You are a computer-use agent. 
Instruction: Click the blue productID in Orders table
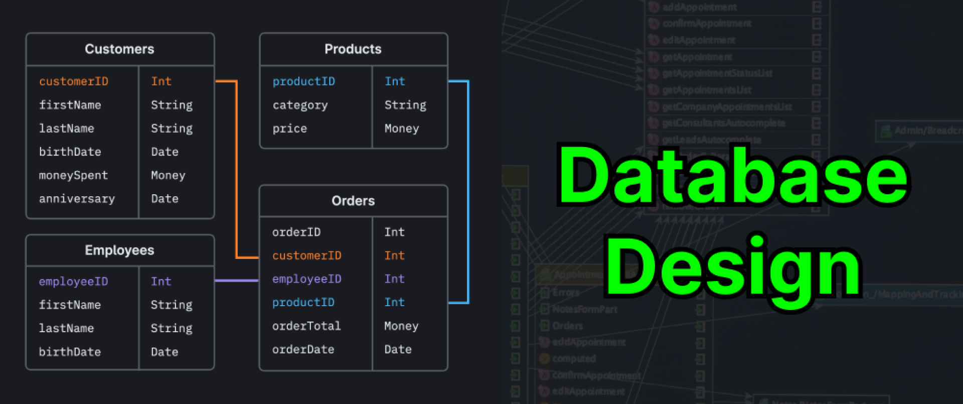click(x=303, y=303)
